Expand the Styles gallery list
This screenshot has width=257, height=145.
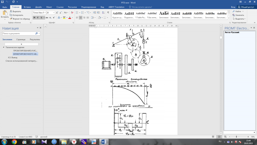pyautogui.click(x=229, y=18)
